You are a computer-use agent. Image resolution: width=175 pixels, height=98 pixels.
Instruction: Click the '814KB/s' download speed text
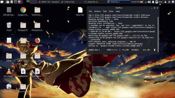coord(135,50)
